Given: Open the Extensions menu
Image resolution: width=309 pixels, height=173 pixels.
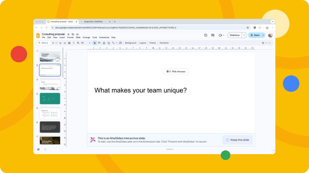Looking at the screenshot, I should [104, 37].
